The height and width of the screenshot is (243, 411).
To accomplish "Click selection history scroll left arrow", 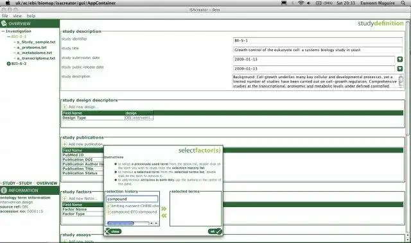I will click(x=152, y=223).
